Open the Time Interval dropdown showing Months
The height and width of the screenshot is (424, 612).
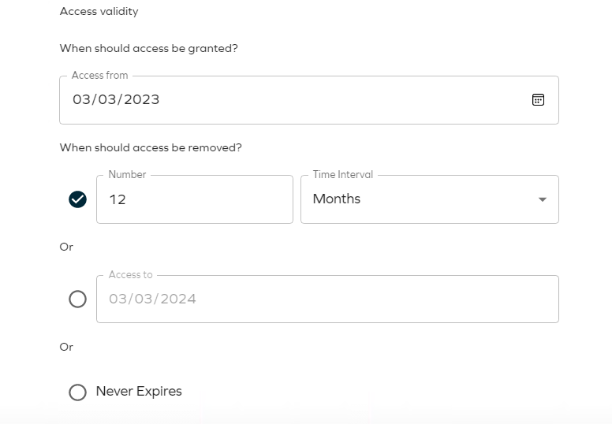pos(429,199)
